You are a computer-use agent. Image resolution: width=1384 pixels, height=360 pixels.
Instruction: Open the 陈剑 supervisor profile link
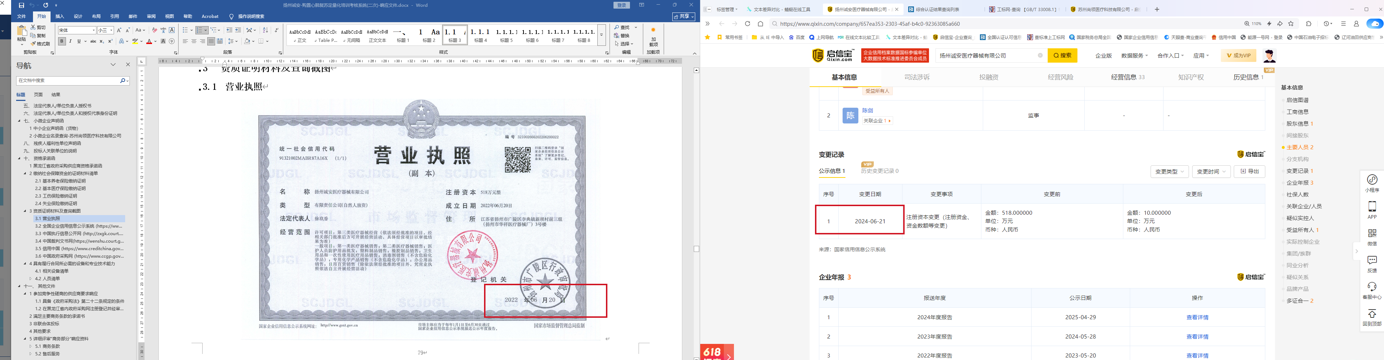click(867, 111)
